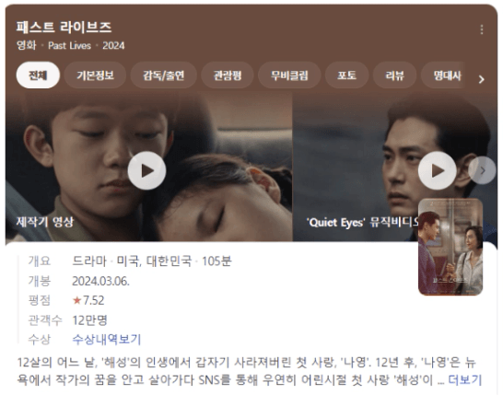Play the 'Quiet Eyes' 뮤직비디오 clip
The width and height of the screenshot is (503, 406).
coord(437,170)
